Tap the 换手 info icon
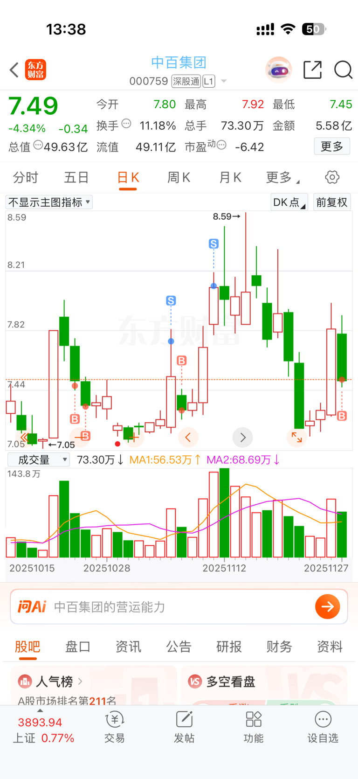 [126, 124]
